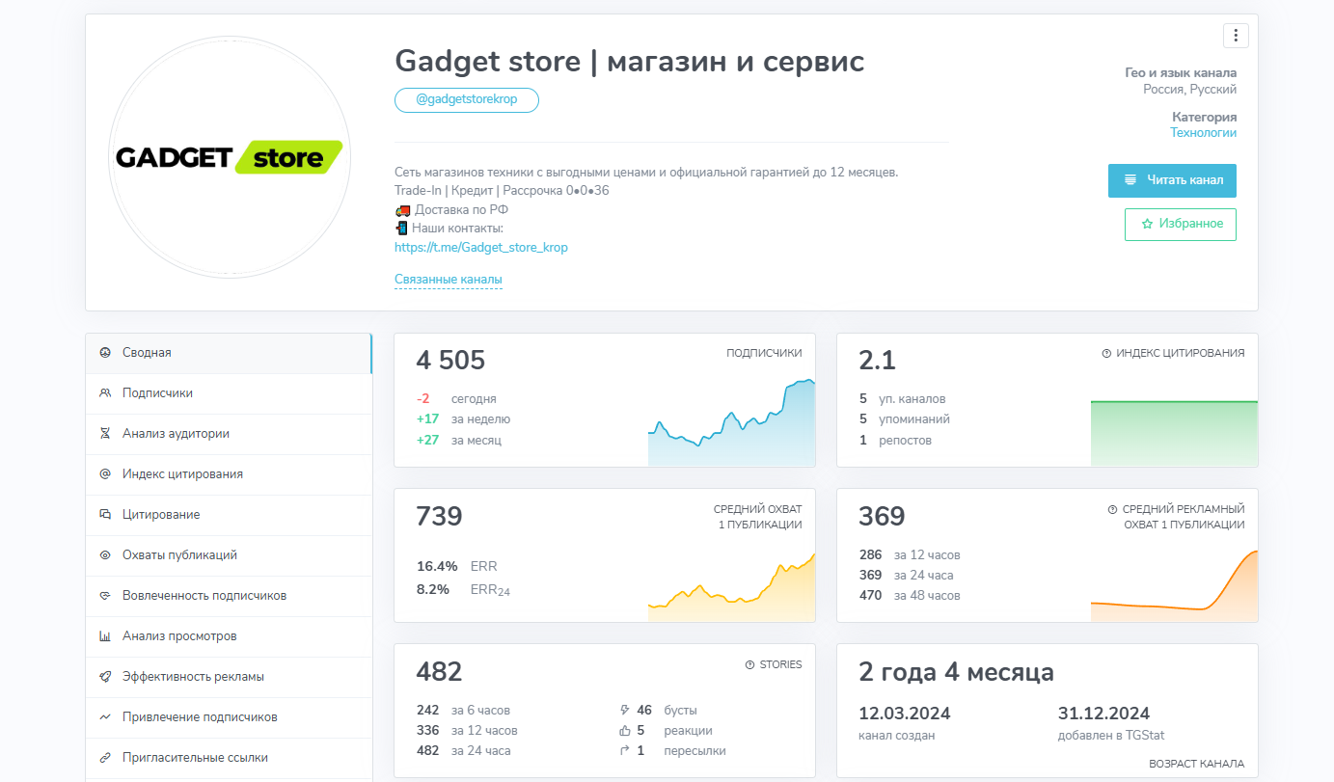Open the Подписчики sidebar section

229,393
